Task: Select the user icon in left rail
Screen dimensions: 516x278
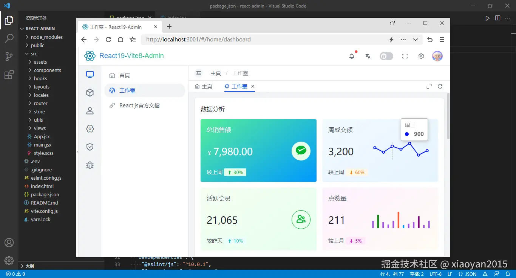Action: click(x=90, y=111)
